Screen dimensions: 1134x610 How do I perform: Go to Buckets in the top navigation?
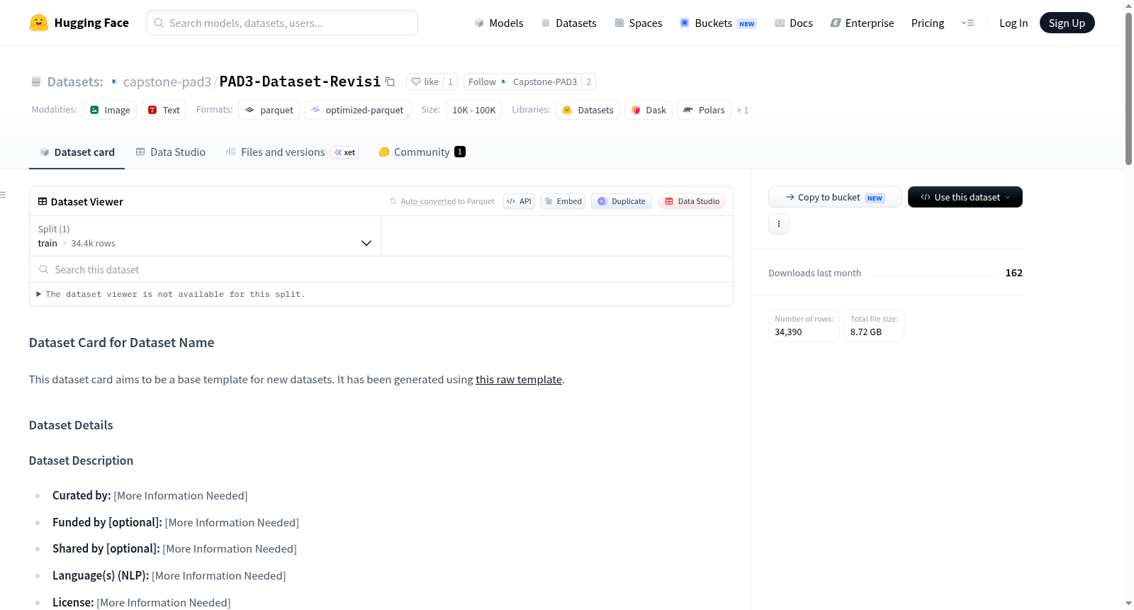point(718,23)
